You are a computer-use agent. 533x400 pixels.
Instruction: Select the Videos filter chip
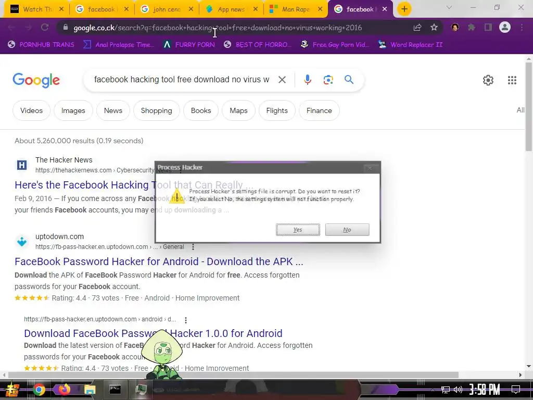pos(31,110)
